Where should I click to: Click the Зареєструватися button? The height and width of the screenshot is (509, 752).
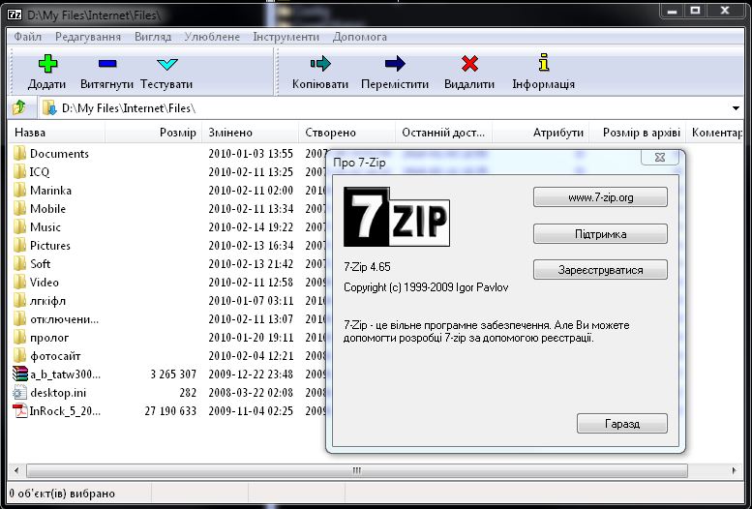tap(600, 270)
